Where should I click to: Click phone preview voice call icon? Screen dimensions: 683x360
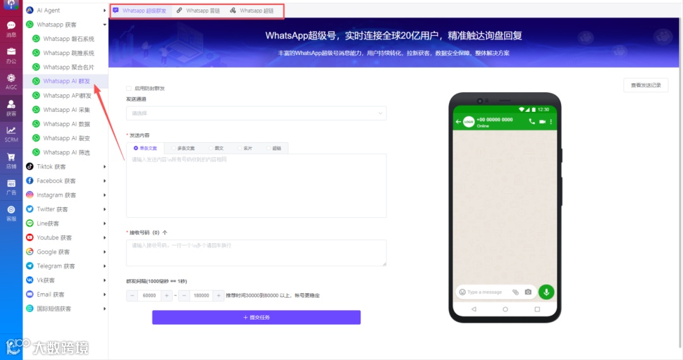[532, 122]
